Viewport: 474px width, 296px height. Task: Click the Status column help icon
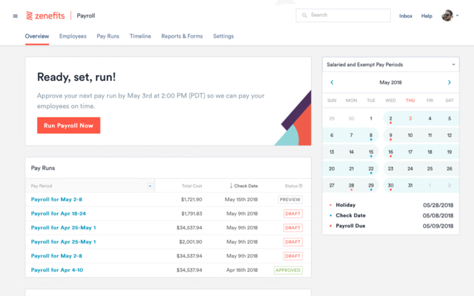[301, 185]
